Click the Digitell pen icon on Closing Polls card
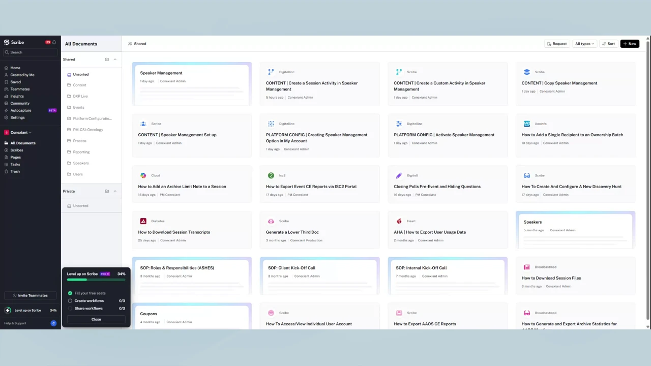 (399, 175)
